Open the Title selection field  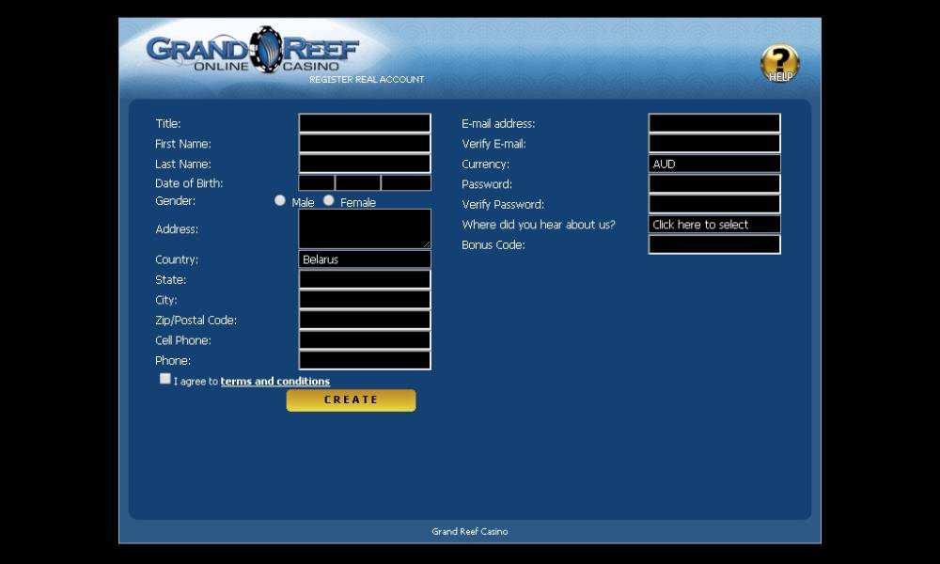(365, 123)
